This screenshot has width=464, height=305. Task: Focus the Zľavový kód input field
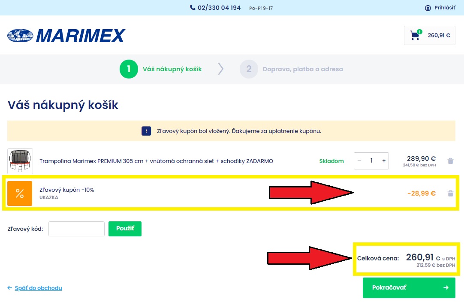point(76,229)
